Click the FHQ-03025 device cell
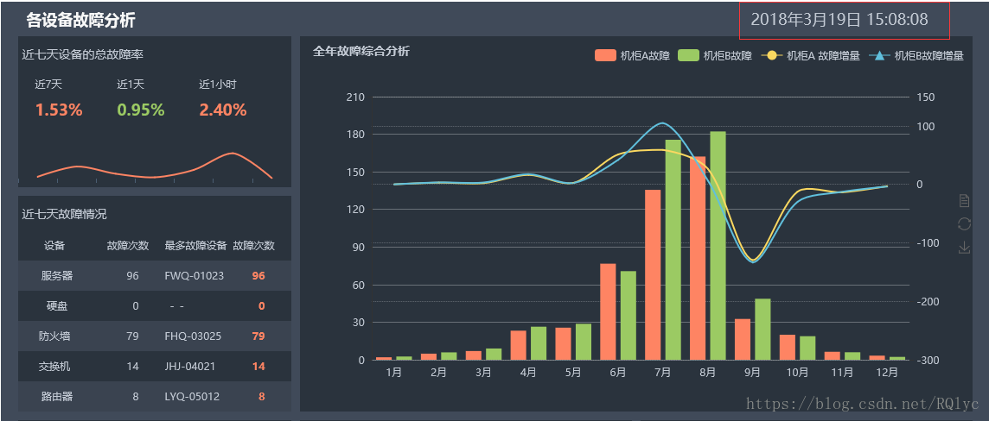This screenshot has height=421, width=989. [193, 336]
